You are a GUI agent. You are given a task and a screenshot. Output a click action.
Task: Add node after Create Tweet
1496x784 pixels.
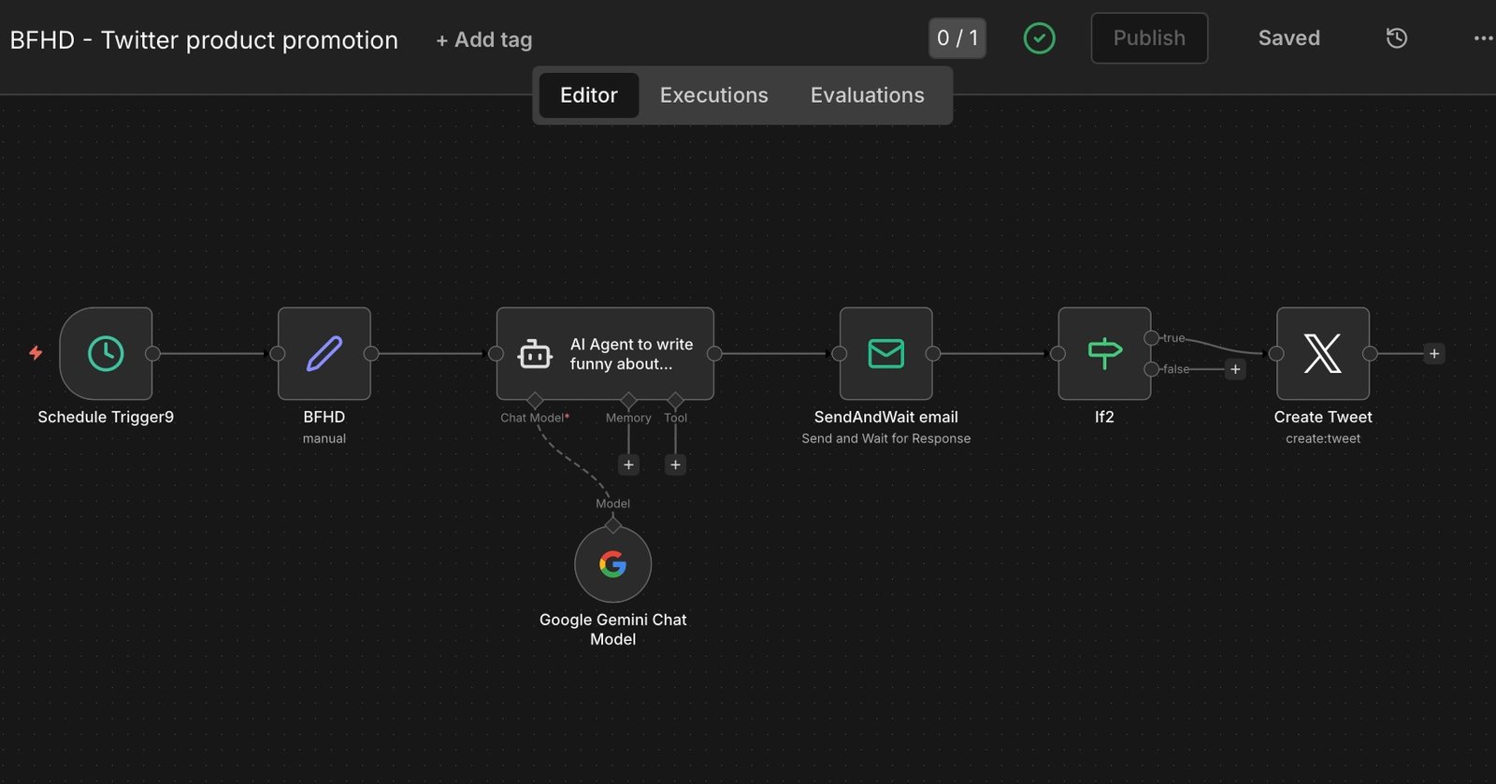[1434, 353]
